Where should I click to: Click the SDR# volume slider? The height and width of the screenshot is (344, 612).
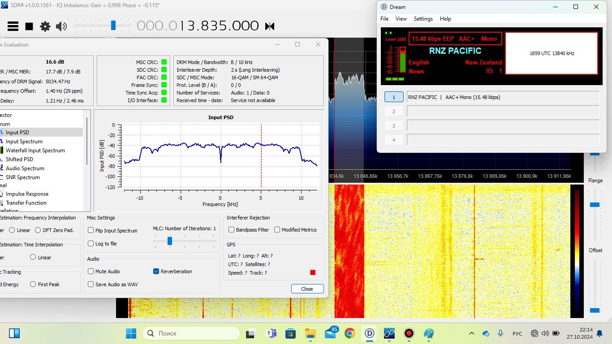click(113, 26)
